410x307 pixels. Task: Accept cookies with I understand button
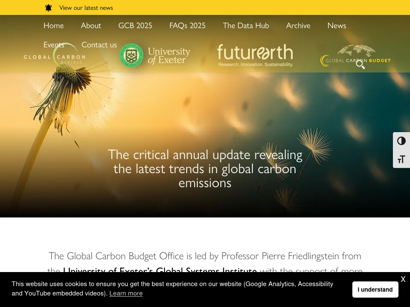(375, 290)
